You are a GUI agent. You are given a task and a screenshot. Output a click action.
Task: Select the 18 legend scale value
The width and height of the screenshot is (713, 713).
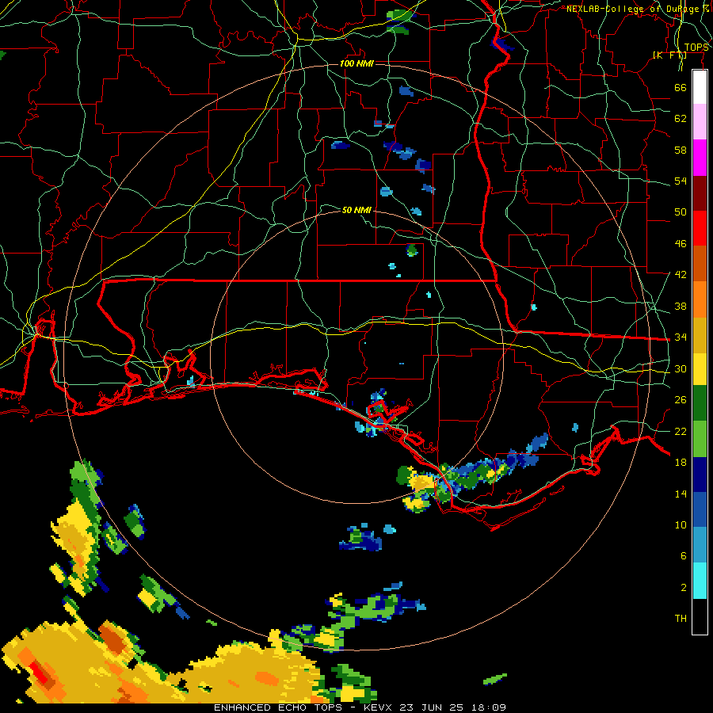[x=681, y=463]
